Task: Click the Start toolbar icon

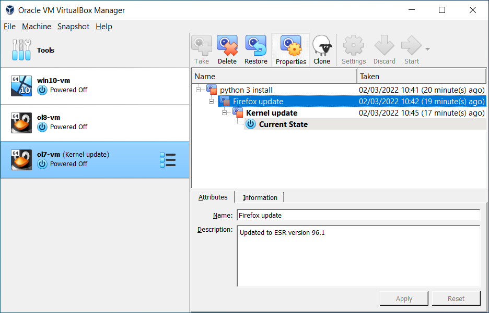Action: 411,45
